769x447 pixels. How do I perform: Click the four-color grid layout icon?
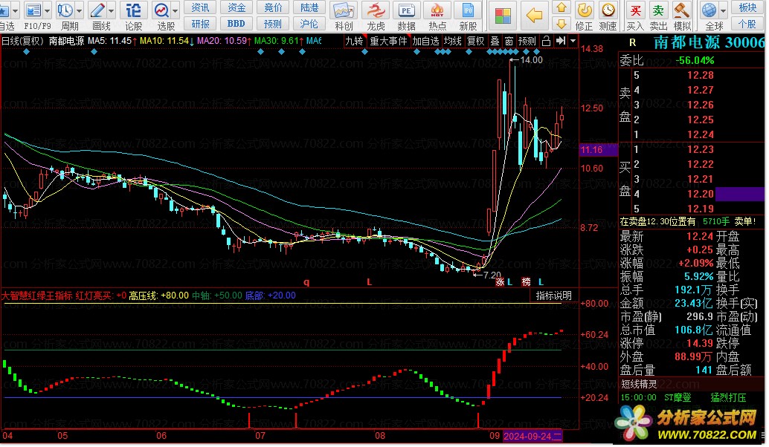point(503,15)
